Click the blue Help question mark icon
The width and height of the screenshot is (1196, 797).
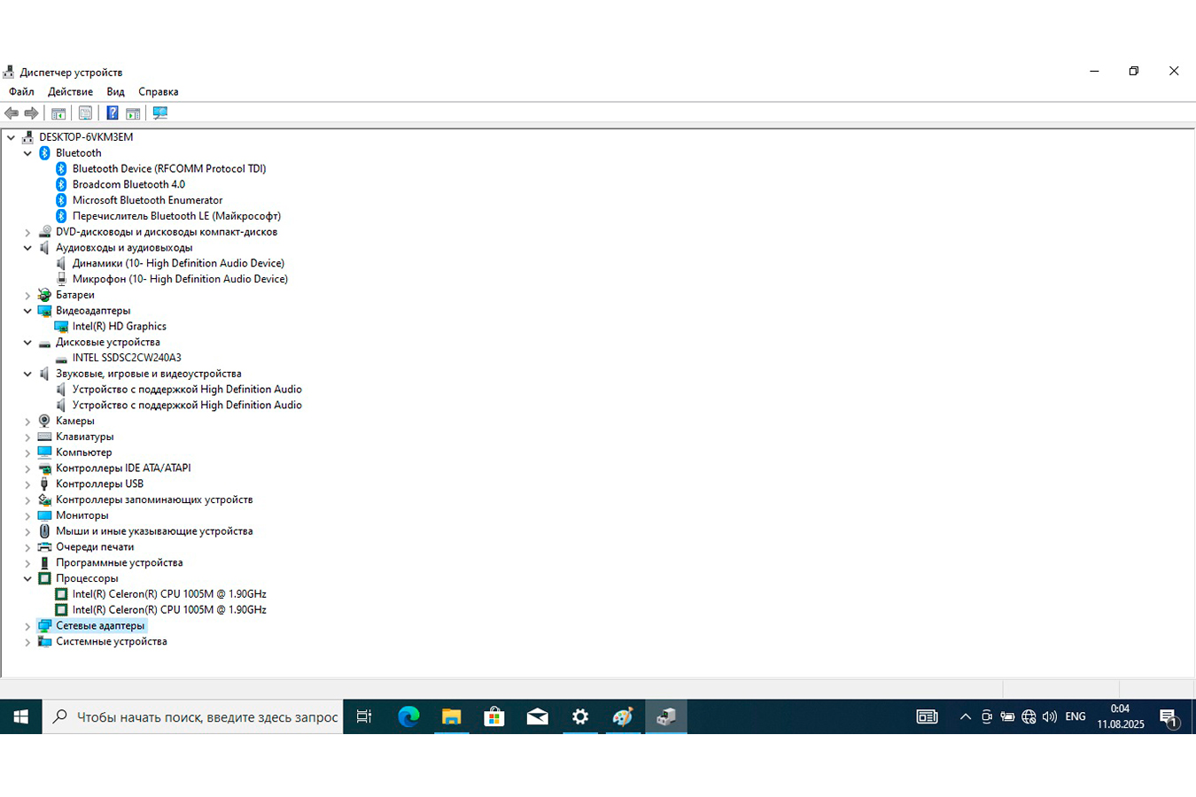(x=113, y=113)
